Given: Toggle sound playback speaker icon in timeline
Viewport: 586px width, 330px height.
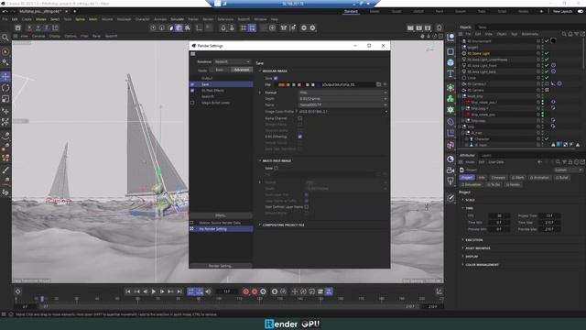Looking at the screenshot, I should pyautogui.click(x=208, y=291).
